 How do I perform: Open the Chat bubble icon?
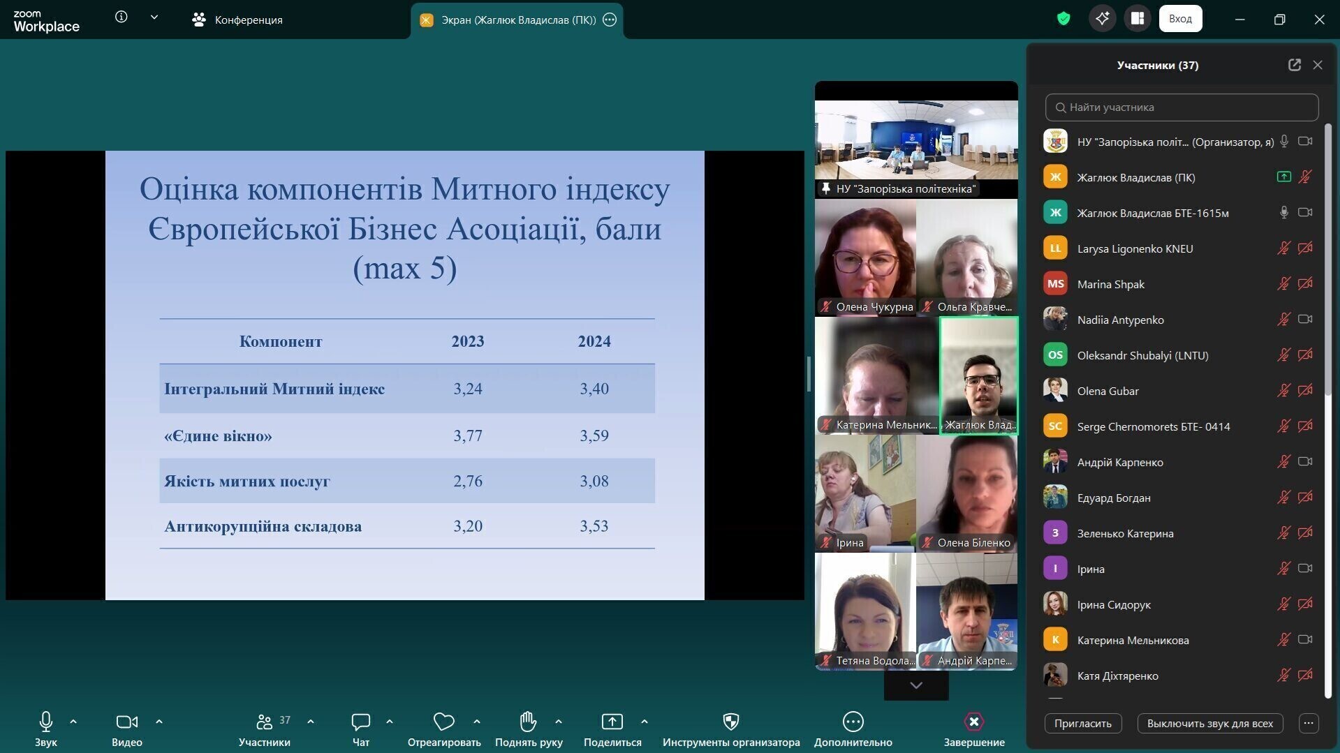pyautogui.click(x=360, y=722)
